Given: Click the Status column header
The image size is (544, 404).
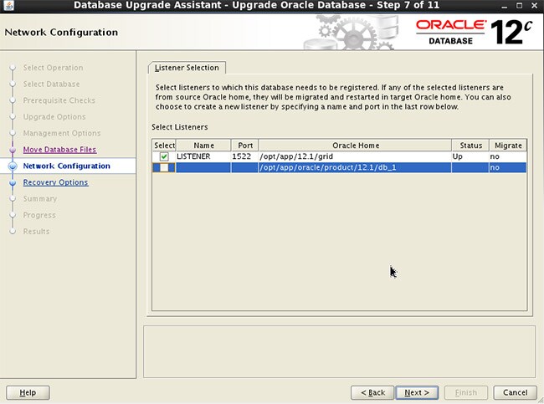Looking at the screenshot, I should click(x=471, y=146).
